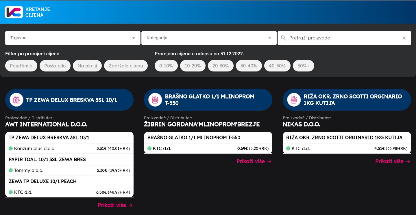Click the Riža Scotti category icon
Viewport: 416px width, 215px height.
294,100
